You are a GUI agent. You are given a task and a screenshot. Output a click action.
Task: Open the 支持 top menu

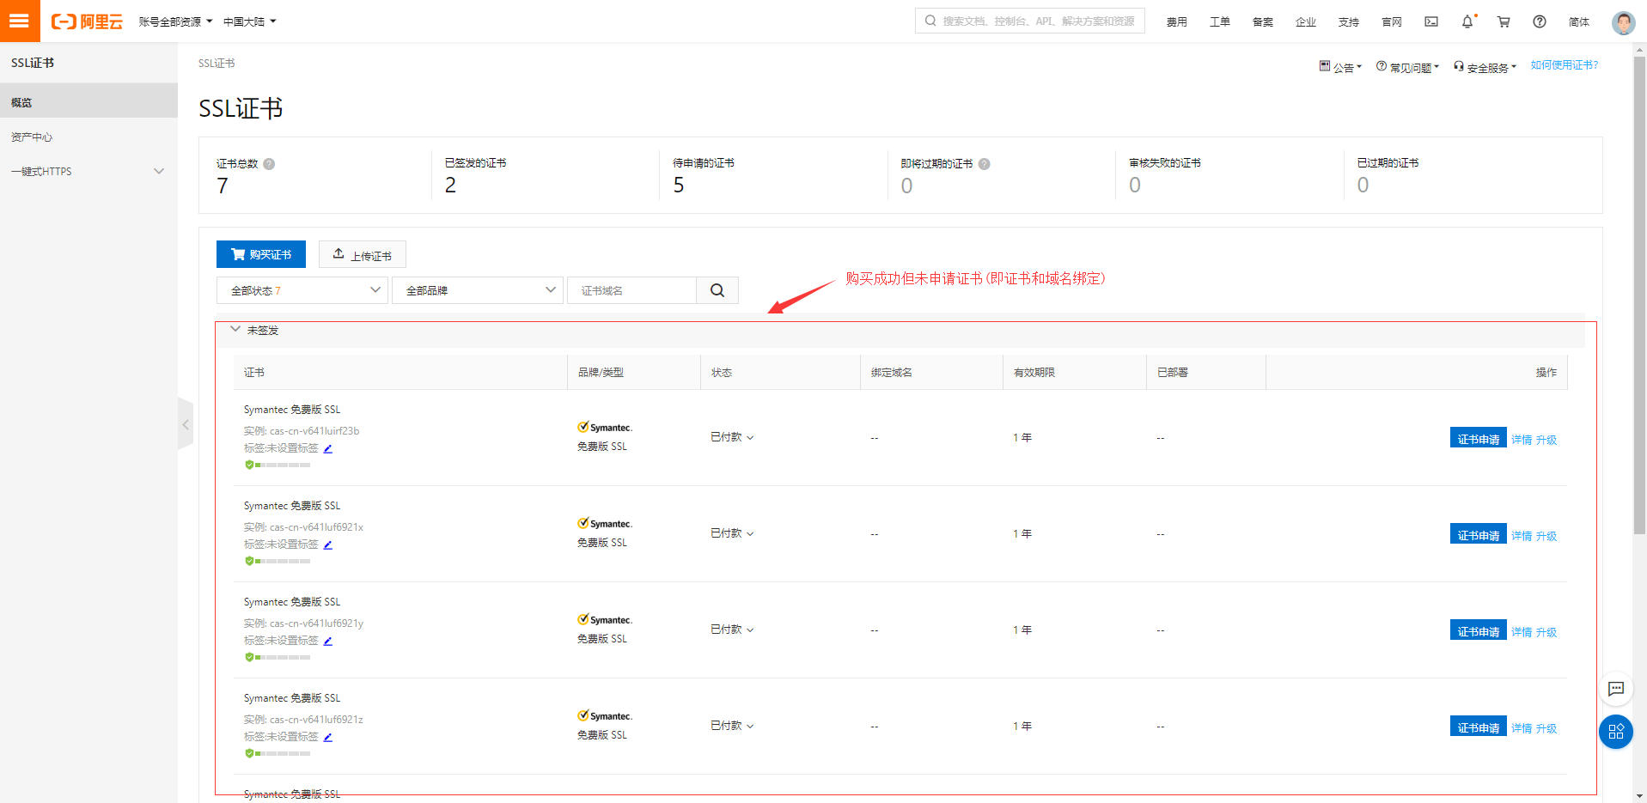[1349, 21]
